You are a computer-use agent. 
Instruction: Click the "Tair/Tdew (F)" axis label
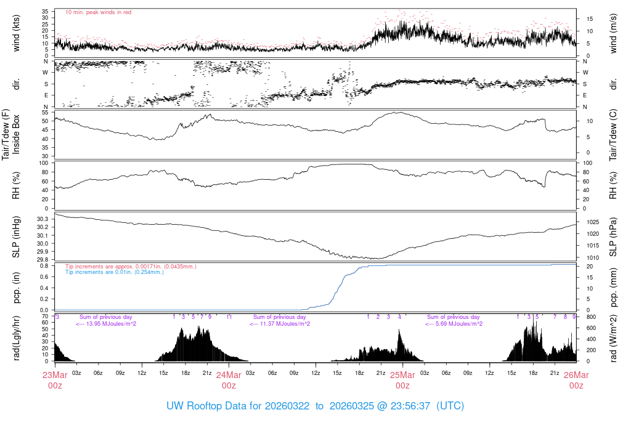(6, 134)
